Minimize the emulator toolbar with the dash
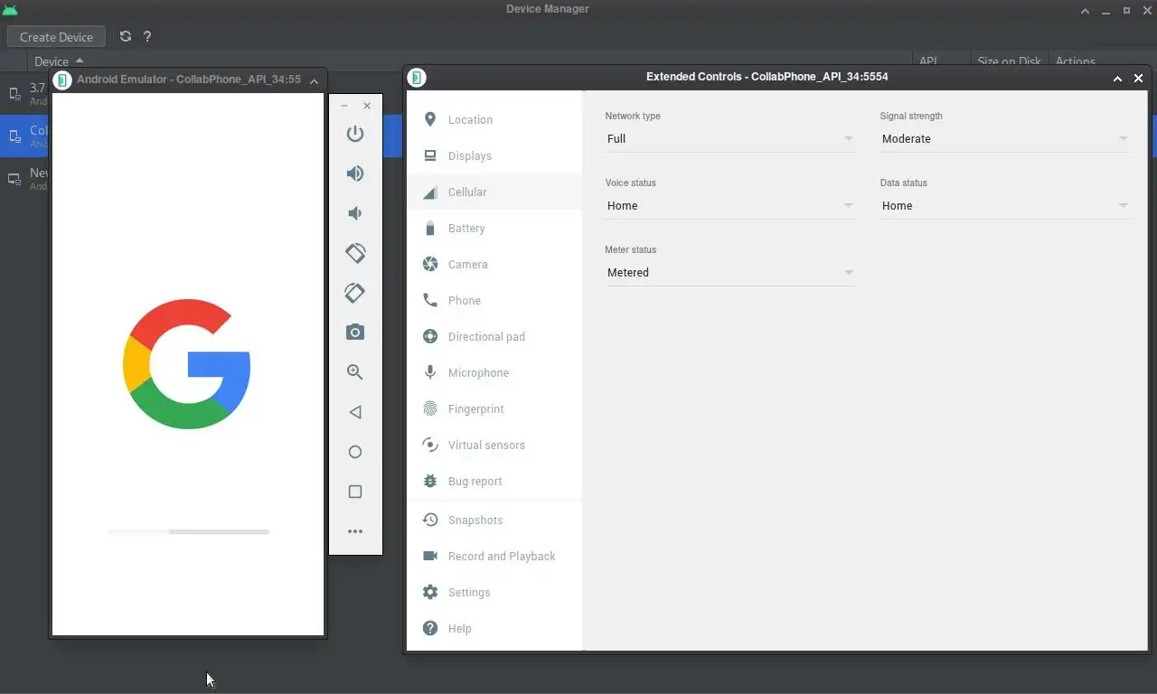Image resolution: width=1157 pixels, height=694 pixels. [344, 106]
